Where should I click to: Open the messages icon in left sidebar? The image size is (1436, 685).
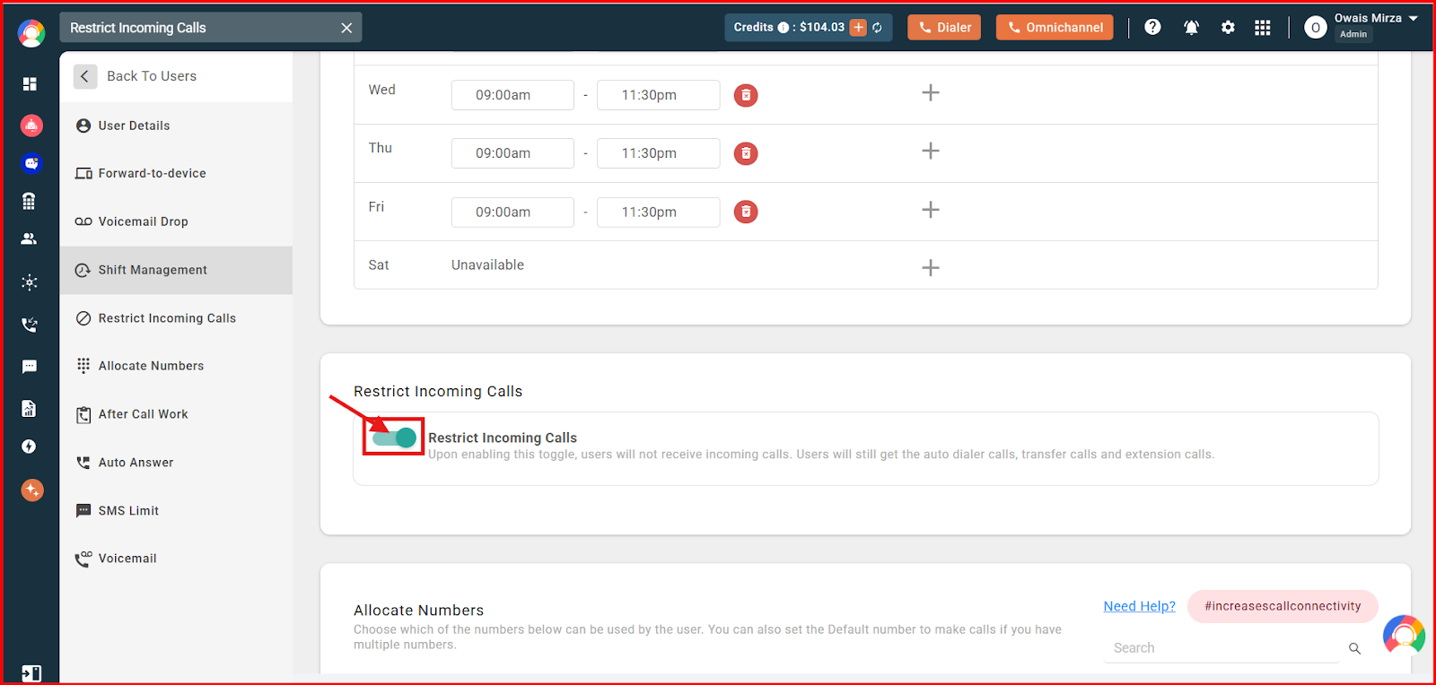pos(30,367)
